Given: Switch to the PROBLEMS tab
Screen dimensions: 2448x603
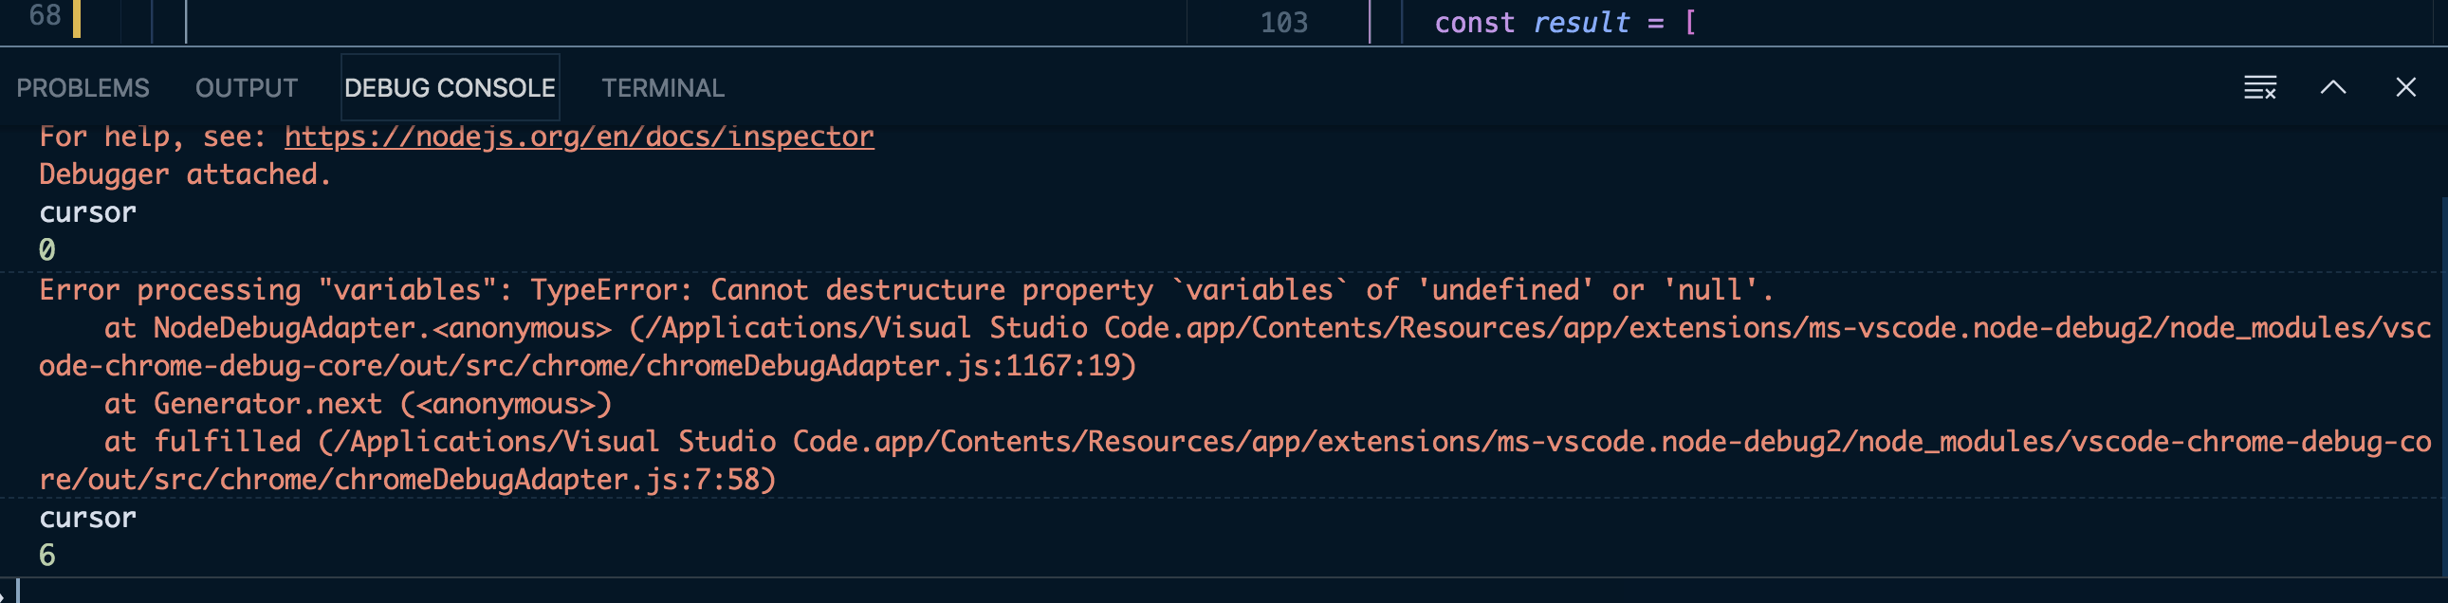Looking at the screenshot, I should [x=83, y=88].
